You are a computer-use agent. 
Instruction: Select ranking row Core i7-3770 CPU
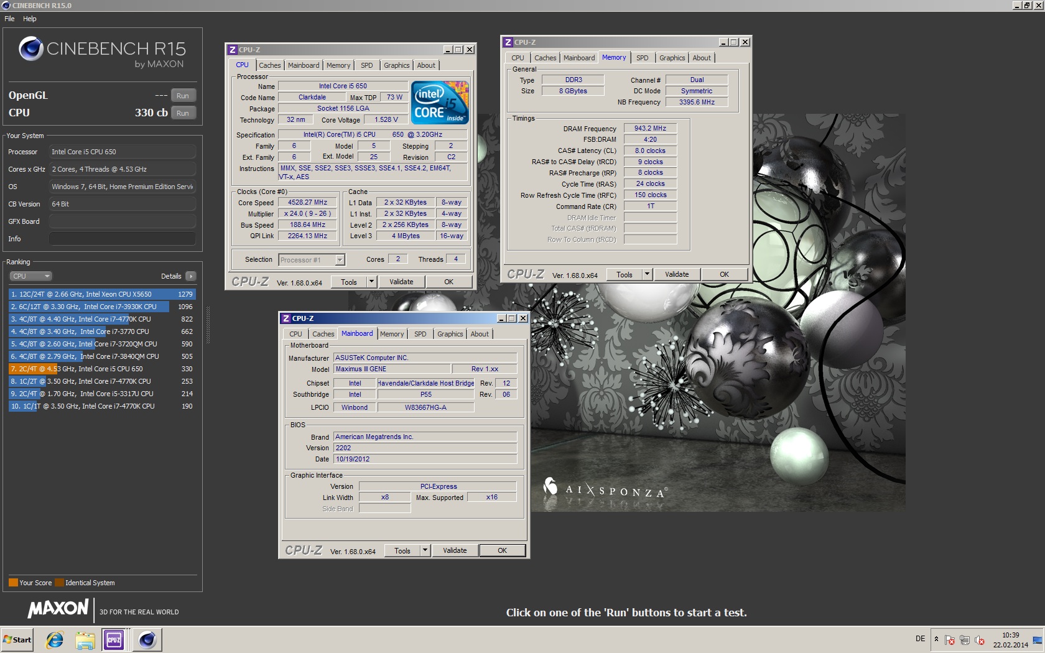click(x=102, y=331)
